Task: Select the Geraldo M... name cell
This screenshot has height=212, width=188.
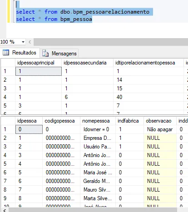Action: [x=98, y=181]
